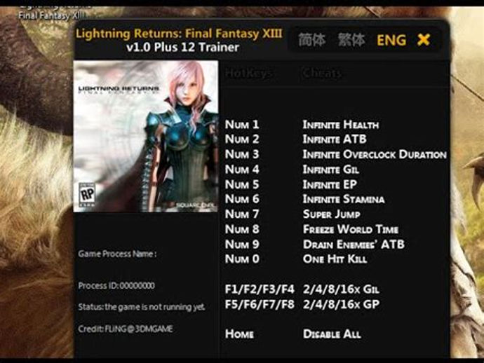
Task: Toggle the Infinite ATB cheat
Action: 335,139
